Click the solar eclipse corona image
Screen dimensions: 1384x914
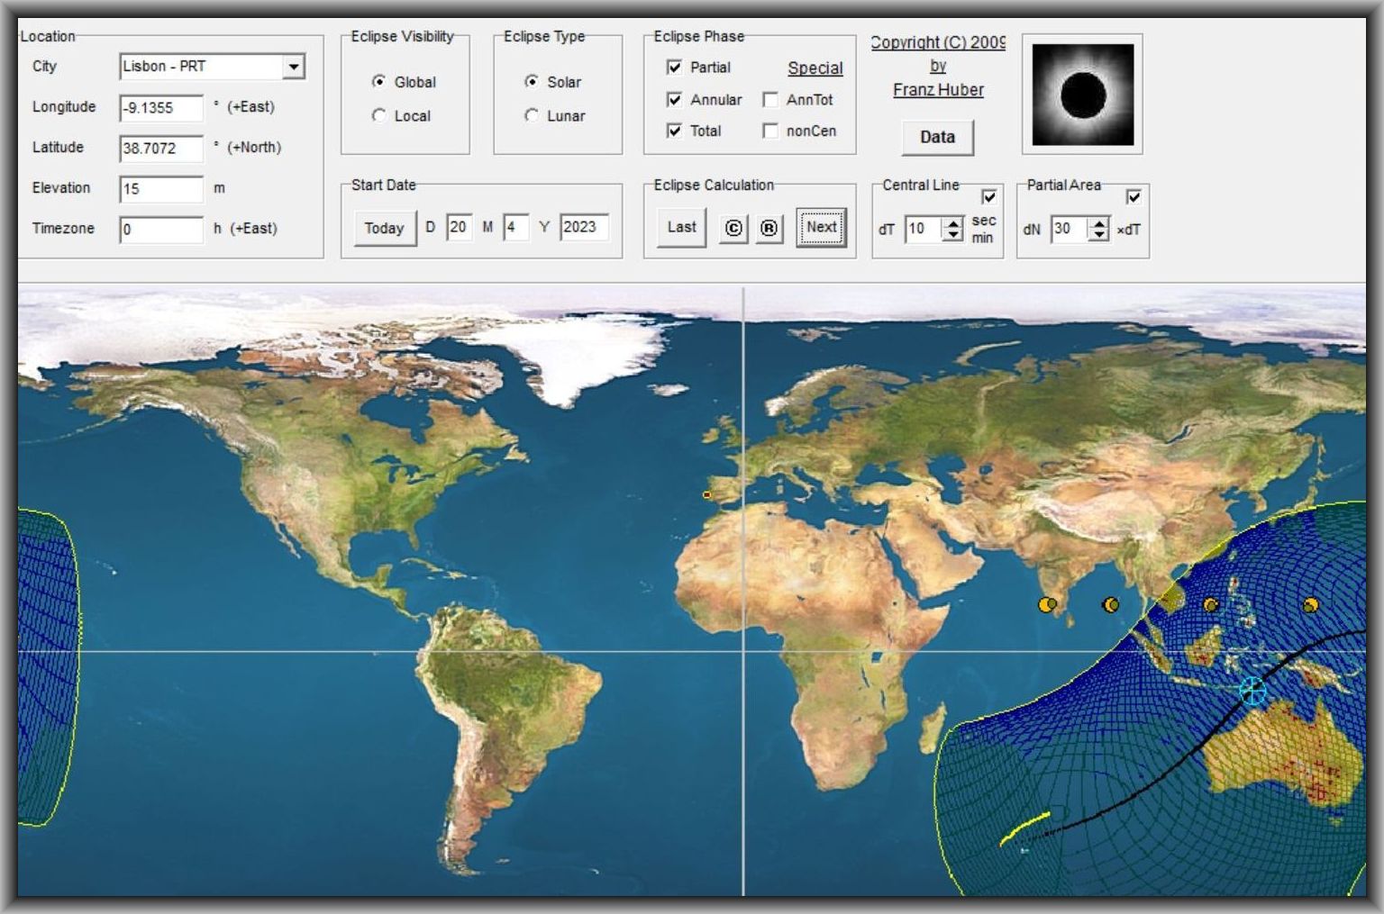(1082, 95)
